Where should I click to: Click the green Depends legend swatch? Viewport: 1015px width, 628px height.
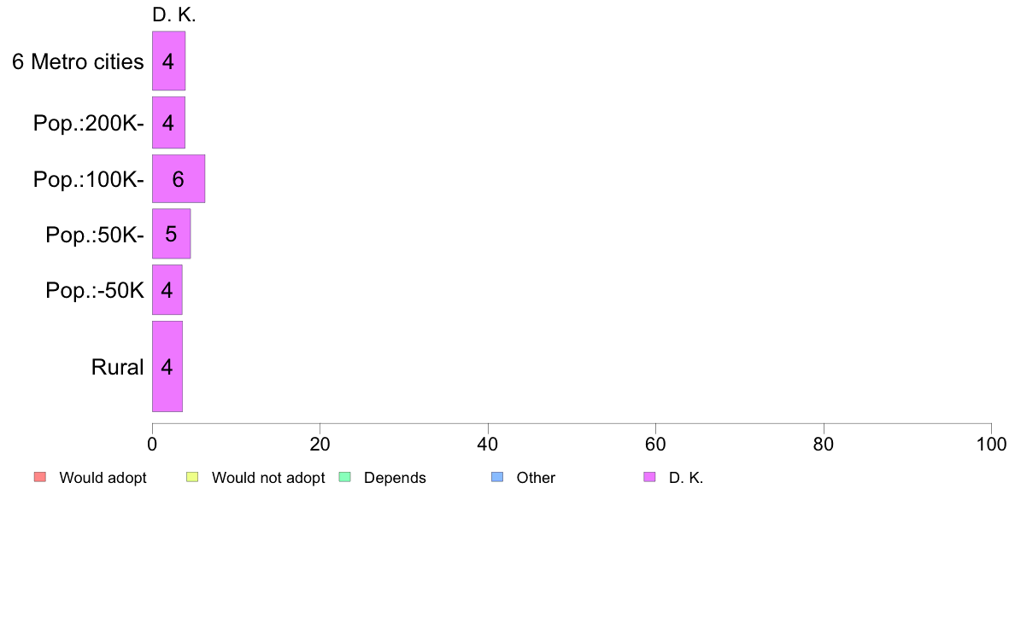pos(345,477)
